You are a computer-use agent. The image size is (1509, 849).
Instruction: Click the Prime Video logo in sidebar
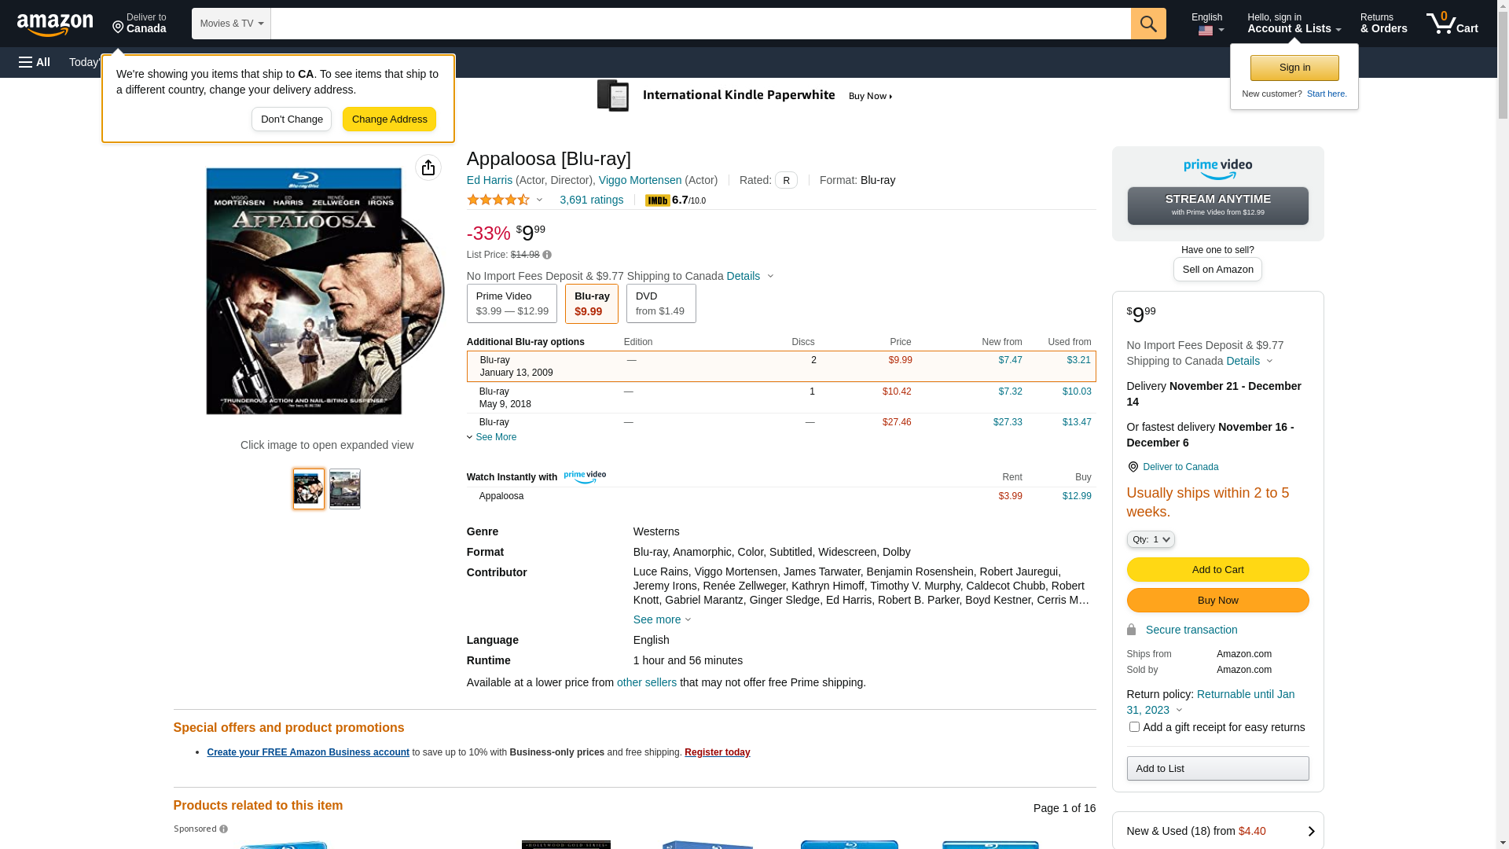(1217, 169)
